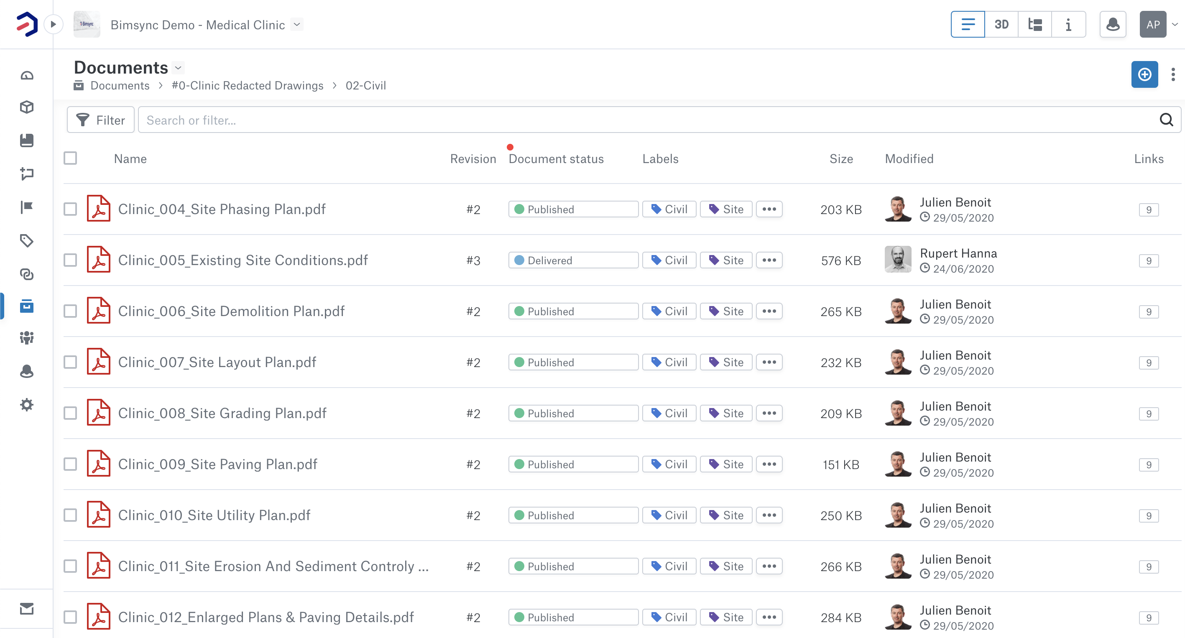The image size is (1185, 638).
Task: Open links count badge for Clinic_004 row
Action: coord(1149,210)
